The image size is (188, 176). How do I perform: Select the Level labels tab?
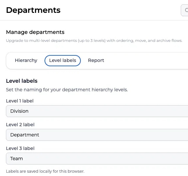(x=63, y=61)
